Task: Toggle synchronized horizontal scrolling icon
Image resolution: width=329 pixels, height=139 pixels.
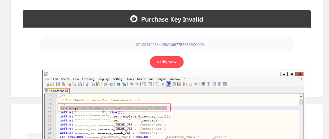Action: point(150,84)
